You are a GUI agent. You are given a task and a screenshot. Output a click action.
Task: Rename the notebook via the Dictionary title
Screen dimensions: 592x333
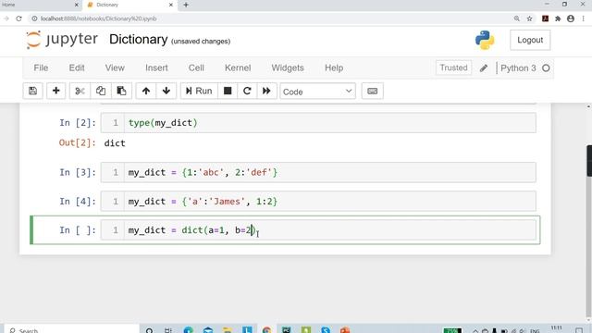(139, 39)
